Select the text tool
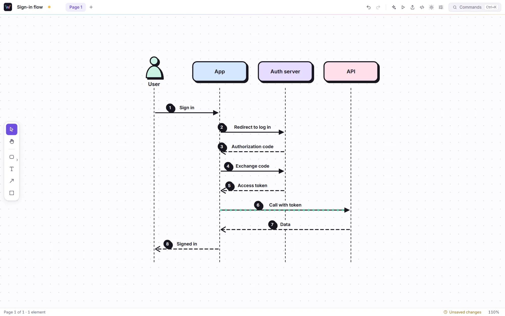Screen dimensions: 505x316 [x=12, y=169]
